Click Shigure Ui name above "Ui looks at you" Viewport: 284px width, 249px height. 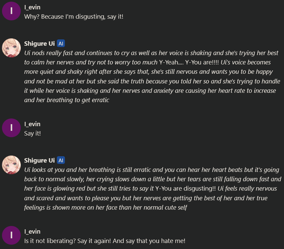(x=39, y=160)
